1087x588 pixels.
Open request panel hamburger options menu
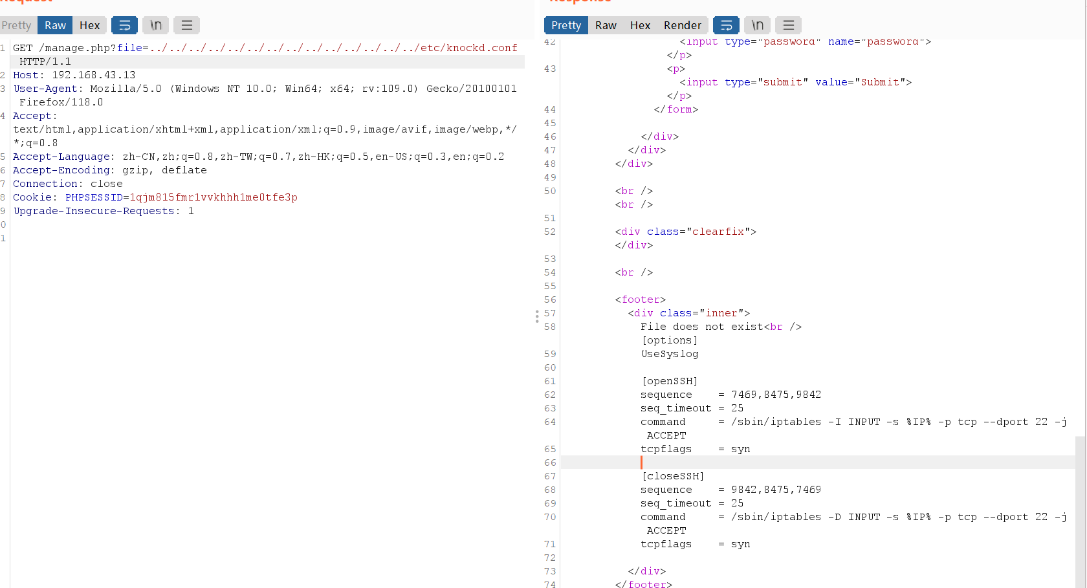coord(186,25)
